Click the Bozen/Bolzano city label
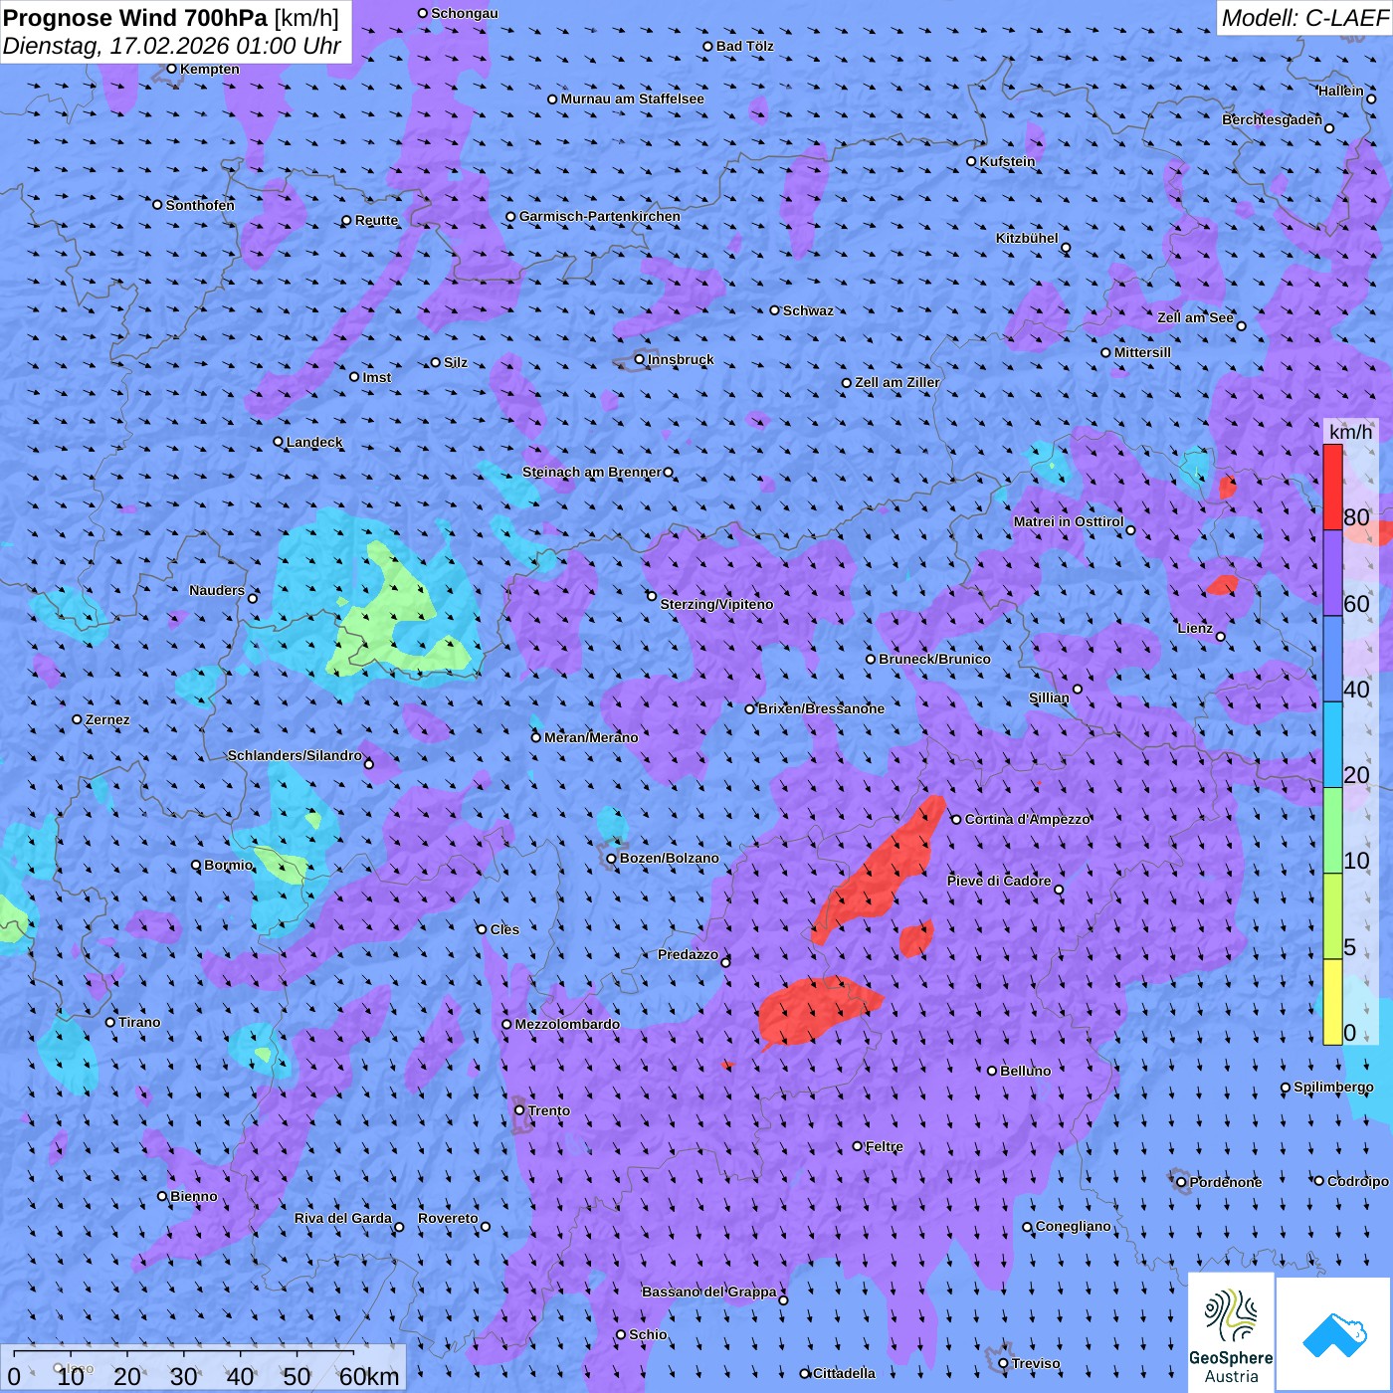The height and width of the screenshot is (1393, 1393). pyautogui.click(x=670, y=858)
